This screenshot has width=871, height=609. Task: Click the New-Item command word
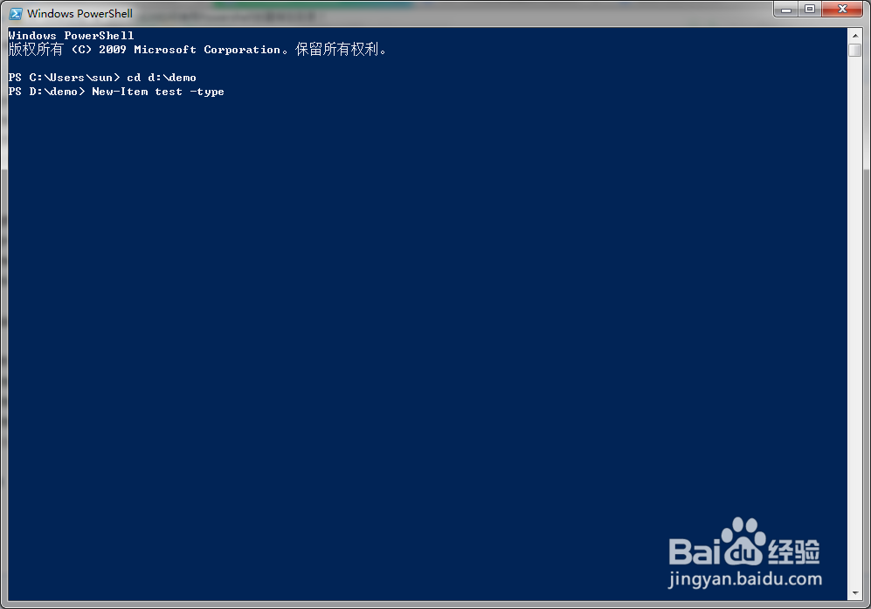pos(120,92)
